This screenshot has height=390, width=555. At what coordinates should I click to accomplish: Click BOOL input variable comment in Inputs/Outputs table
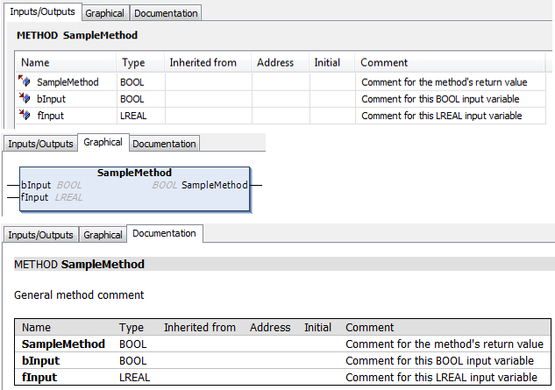point(440,99)
